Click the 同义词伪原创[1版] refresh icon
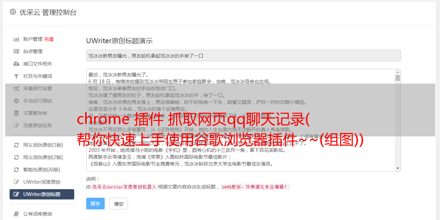440x220 pixels. click(x=16, y=145)
